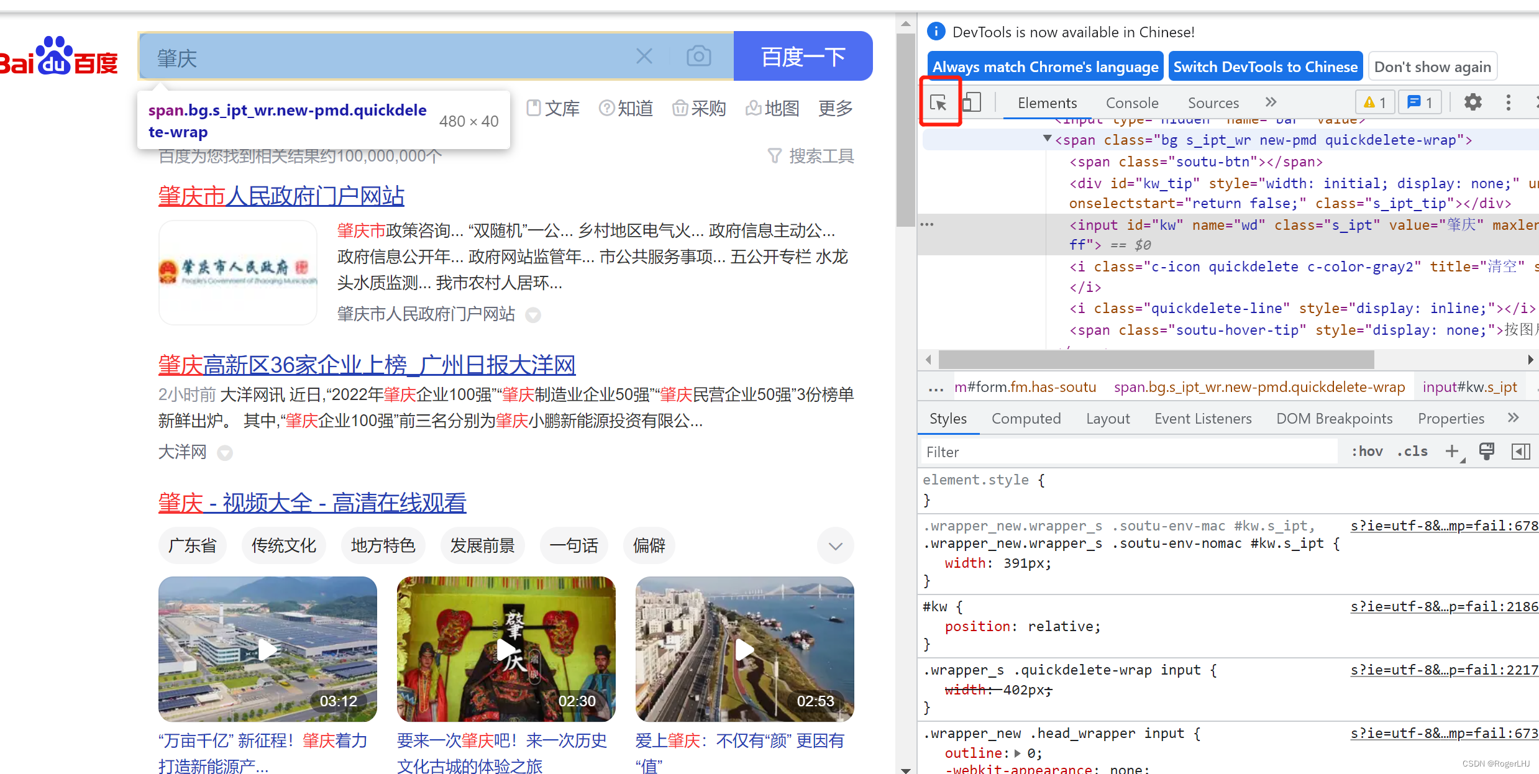Click the ellipsis beside the selected input node
The width and height of the screenshot is (1539, 774).
pos(927,224)
